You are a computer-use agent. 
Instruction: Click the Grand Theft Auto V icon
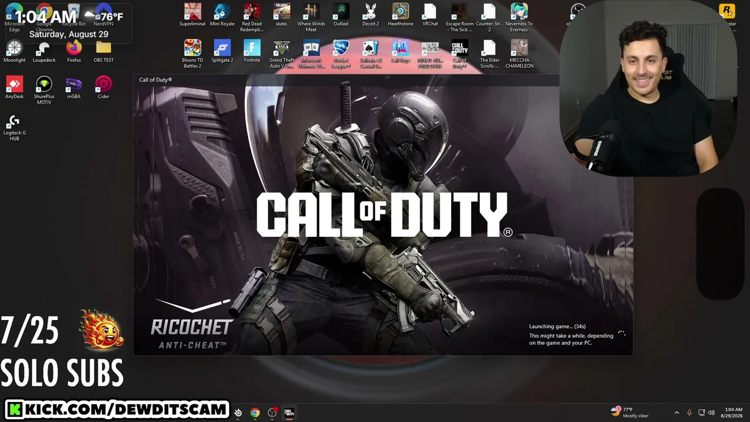click(281, 54)
